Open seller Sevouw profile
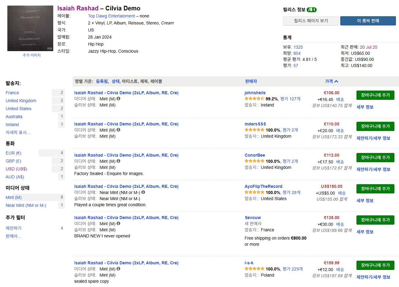This screenshot has width=399, height=287. 253,218
